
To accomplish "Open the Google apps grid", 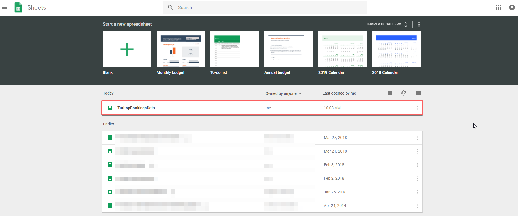I will (498, 7).
